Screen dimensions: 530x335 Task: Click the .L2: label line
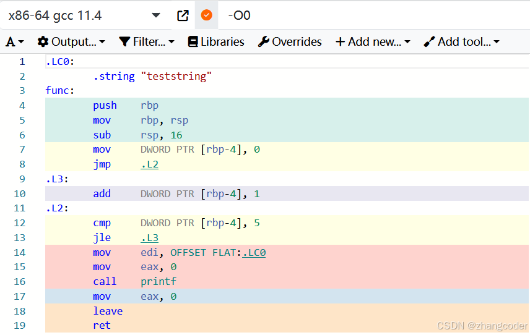pyautogui.click(x=57, y=208)
